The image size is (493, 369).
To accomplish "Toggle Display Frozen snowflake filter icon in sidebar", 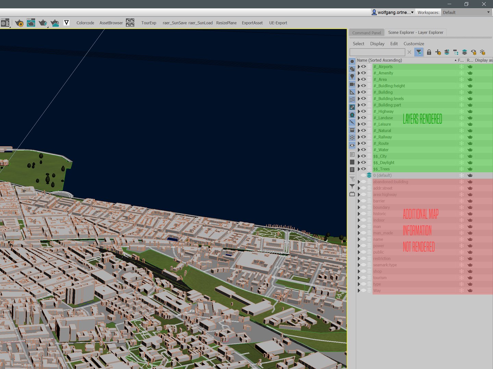I will [352, 138].
